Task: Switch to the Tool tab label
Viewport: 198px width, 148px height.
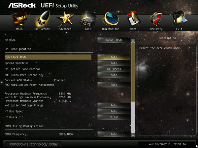Action: coord(88,29)
